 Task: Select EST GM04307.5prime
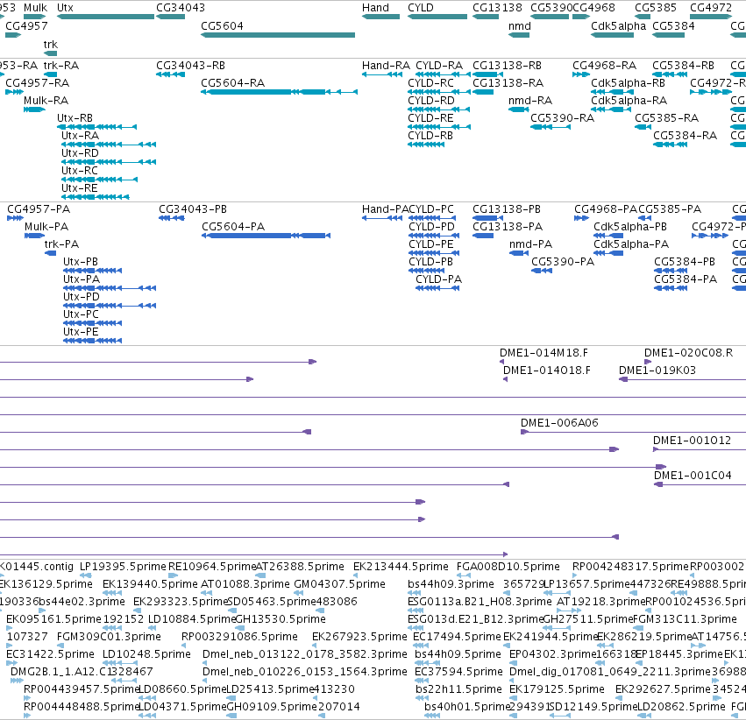[299, 593]
